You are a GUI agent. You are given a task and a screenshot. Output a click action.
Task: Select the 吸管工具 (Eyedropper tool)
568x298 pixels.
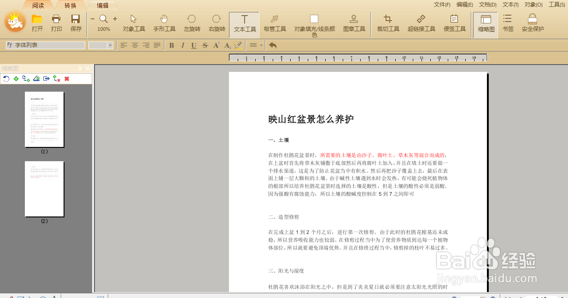click(x=275, y=24)
